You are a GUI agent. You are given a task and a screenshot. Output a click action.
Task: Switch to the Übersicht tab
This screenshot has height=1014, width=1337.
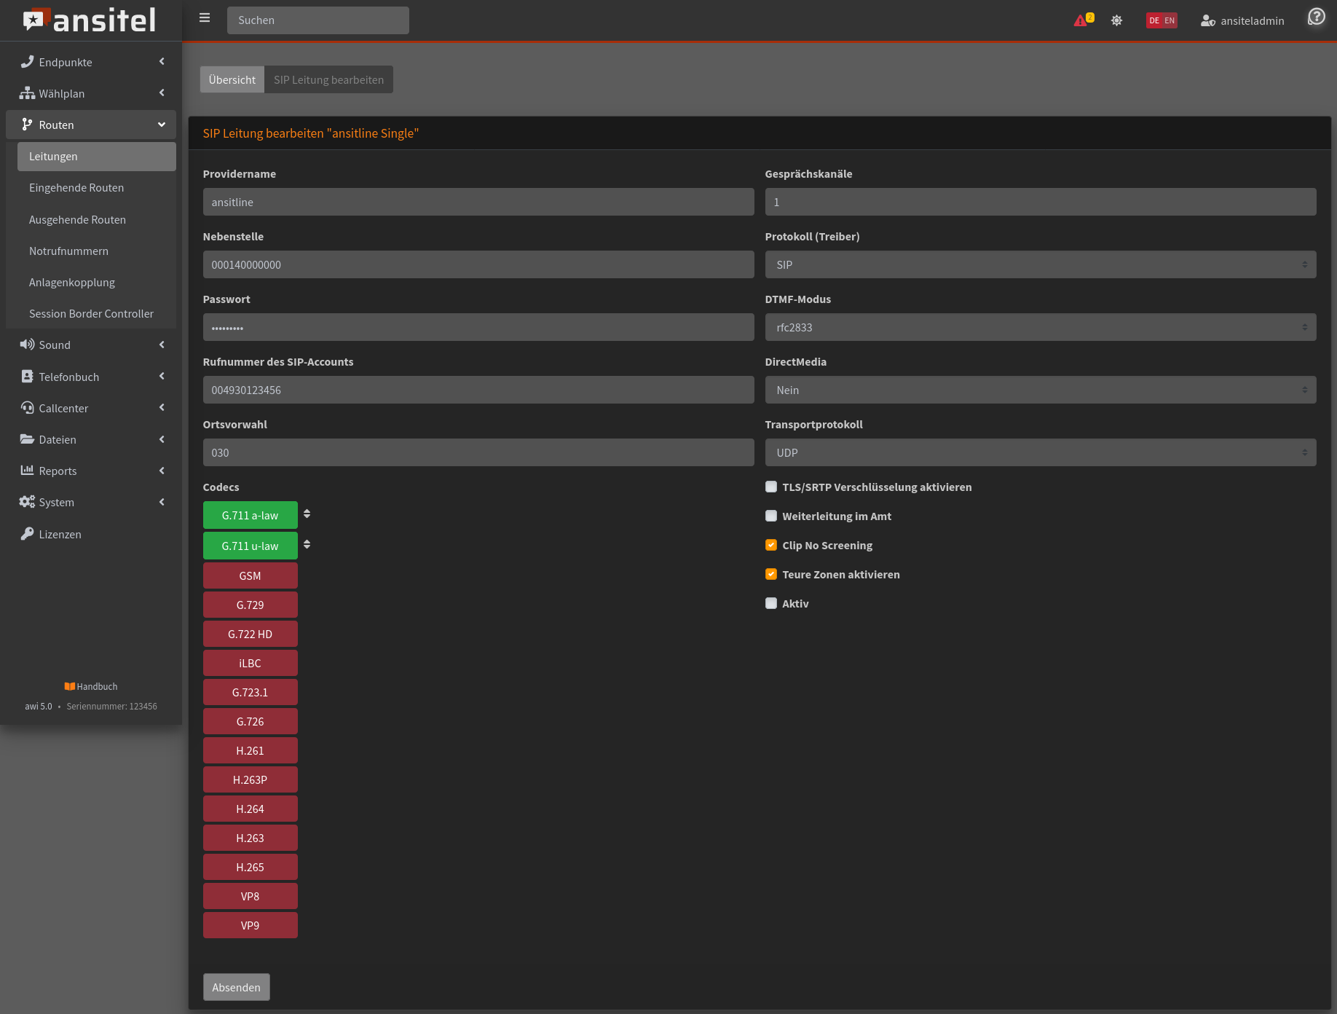click(x=232, y=79)
